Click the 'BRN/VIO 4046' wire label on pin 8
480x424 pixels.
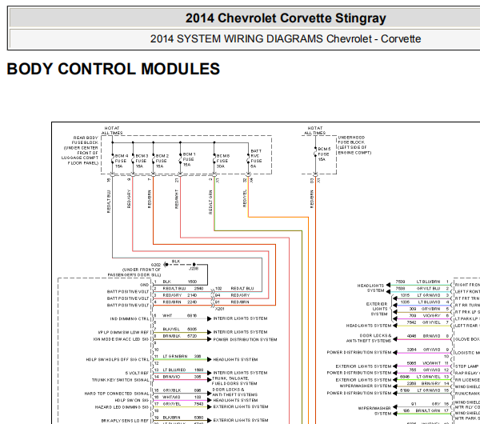[424, 336]
